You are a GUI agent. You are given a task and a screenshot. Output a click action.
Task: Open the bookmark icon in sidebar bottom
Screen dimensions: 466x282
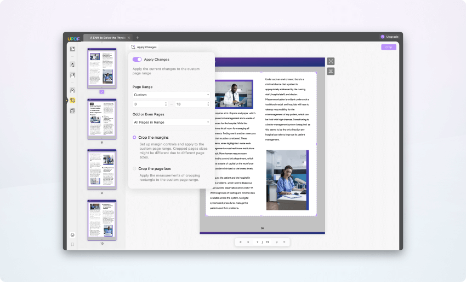coord(72,244)
